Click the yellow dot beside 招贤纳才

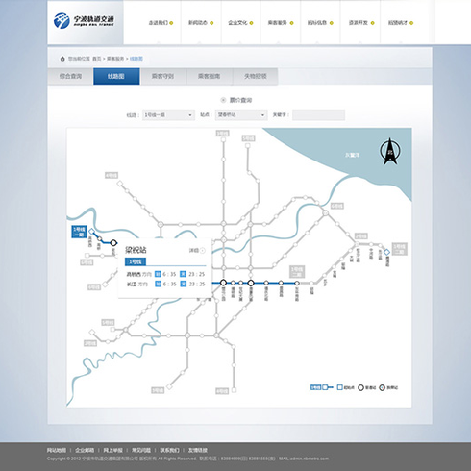[x=411, y=23]
